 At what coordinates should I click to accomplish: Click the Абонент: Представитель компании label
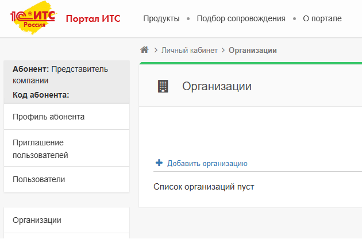click(60, 75)
